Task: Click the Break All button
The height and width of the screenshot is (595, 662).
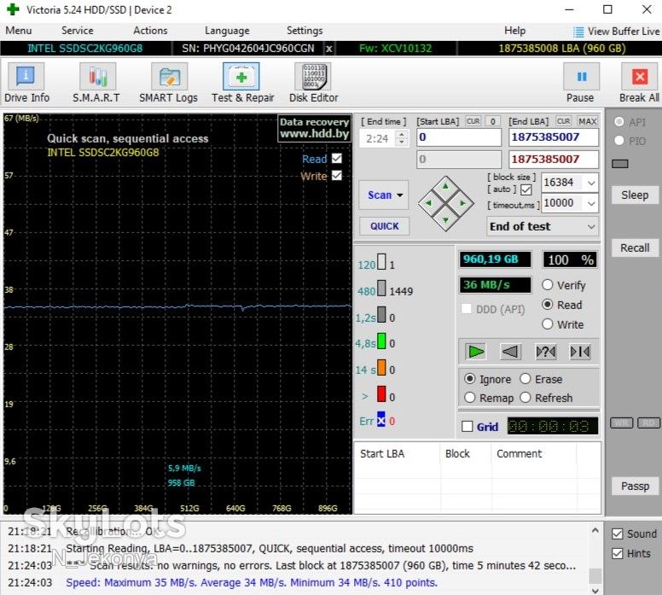Action: coord(639,83)
